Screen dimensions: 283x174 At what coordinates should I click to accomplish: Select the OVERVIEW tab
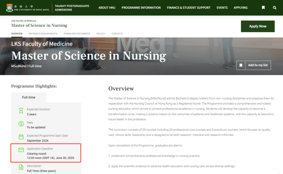click(17, 34)
